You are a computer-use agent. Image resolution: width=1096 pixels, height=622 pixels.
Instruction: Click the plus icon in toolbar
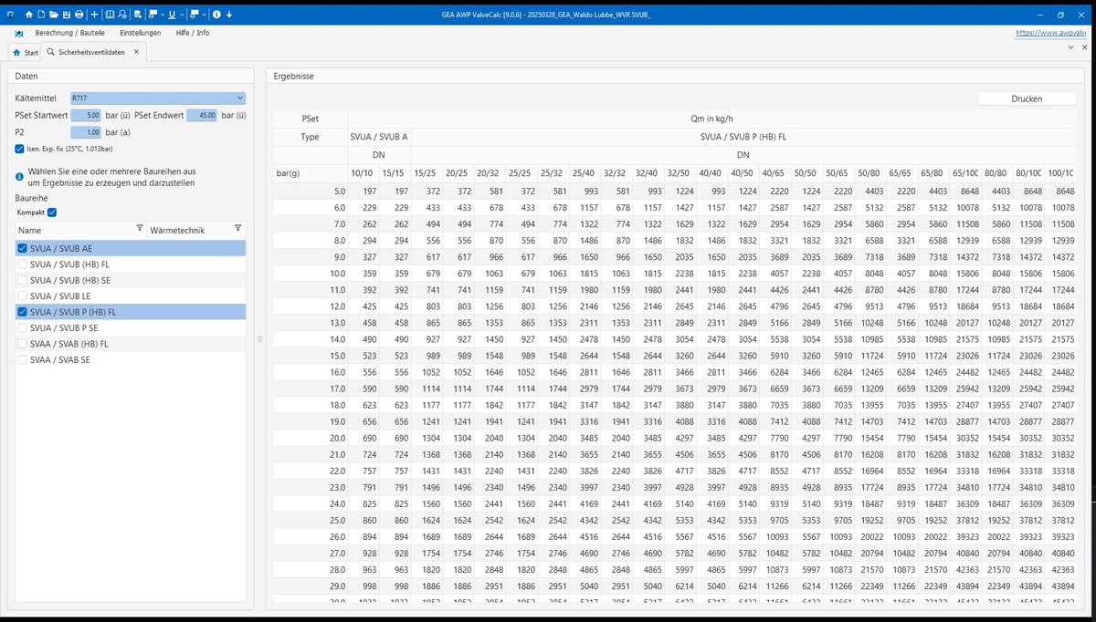[95, 15]
